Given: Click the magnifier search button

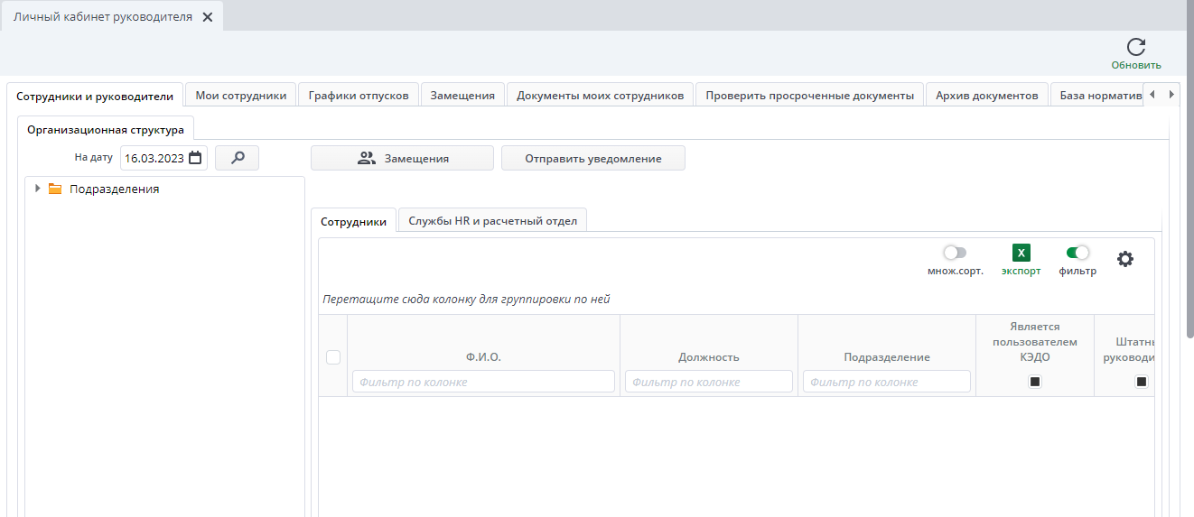Looking at the screenshot, I should 238,158.
